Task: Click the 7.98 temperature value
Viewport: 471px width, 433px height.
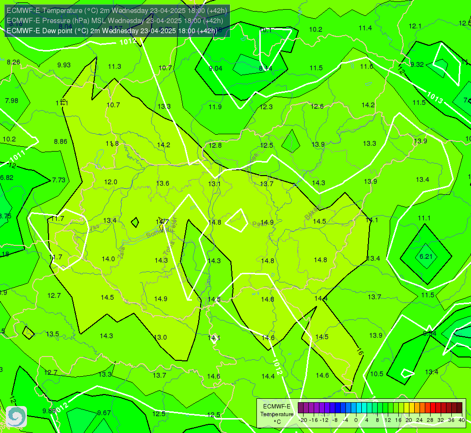Action: click(x=12, y=101)
